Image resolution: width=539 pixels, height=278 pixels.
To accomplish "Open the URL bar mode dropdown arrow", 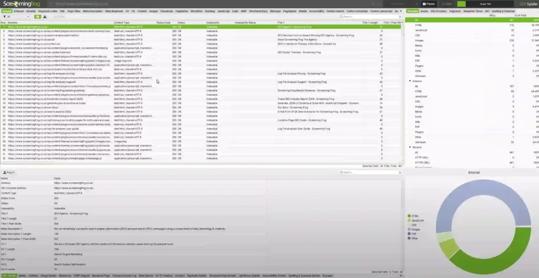I will 416,4.
